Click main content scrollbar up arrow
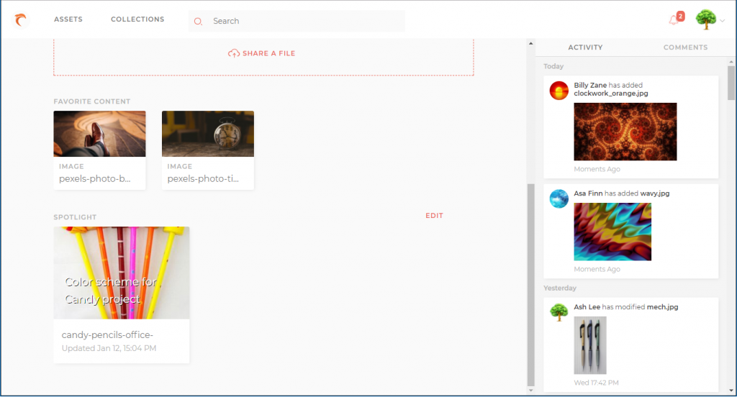This screenshot has height=397, width=737. 531,43
